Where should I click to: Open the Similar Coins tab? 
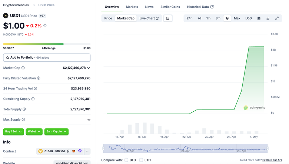pyautogui.click(x=170, y=7)
